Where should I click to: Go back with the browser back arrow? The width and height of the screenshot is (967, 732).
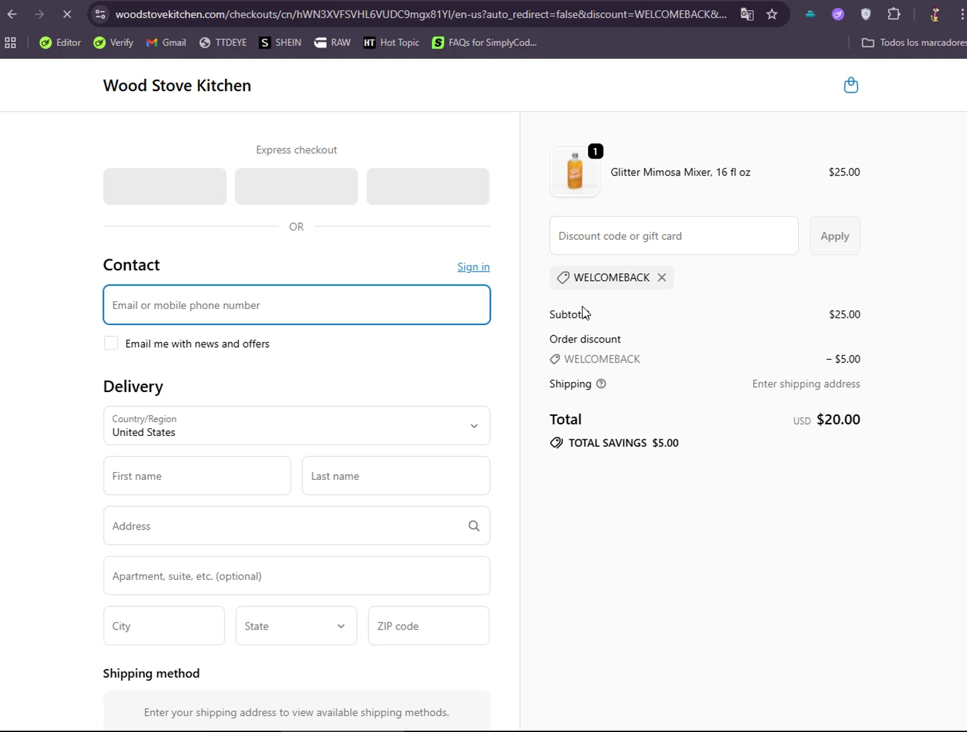[12, 14]
